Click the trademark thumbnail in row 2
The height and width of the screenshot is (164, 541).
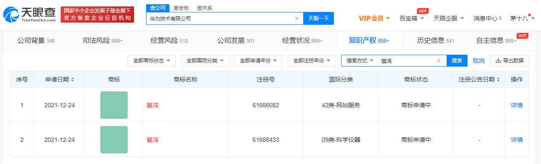click(114, 140)
